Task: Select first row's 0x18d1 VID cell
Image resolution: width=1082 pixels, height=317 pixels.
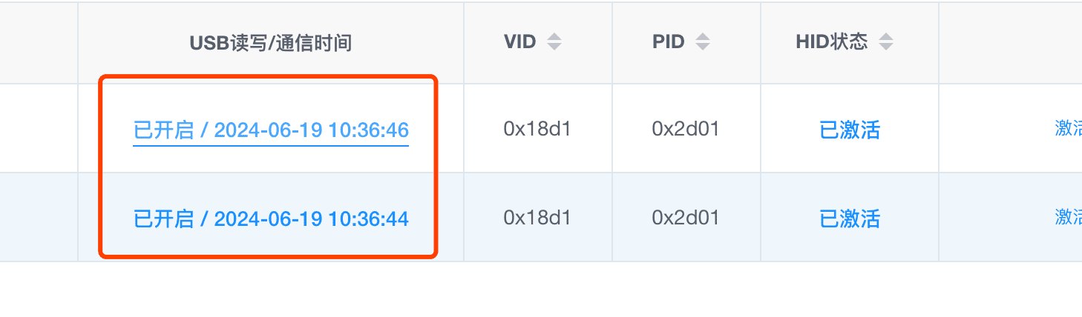Action: click(x=537, y=129)
